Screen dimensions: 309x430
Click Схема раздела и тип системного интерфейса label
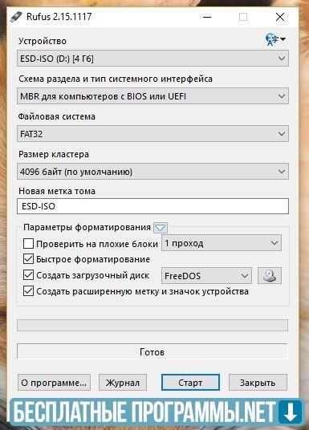(116, 79)
